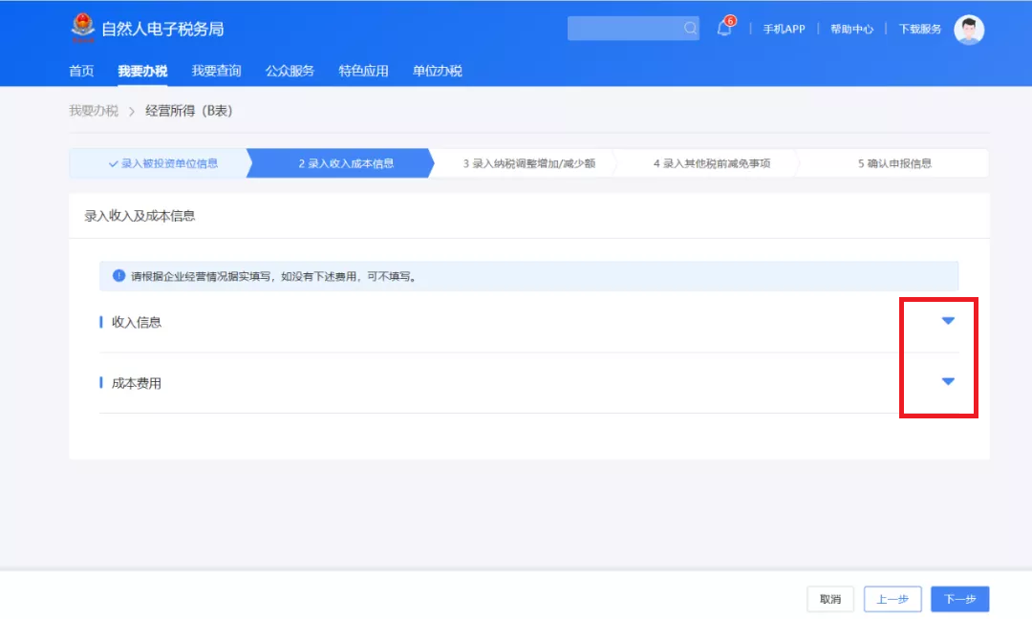Click the 下载服务 link
This screenshot has width=1032, height=619.
pos(920,30)
